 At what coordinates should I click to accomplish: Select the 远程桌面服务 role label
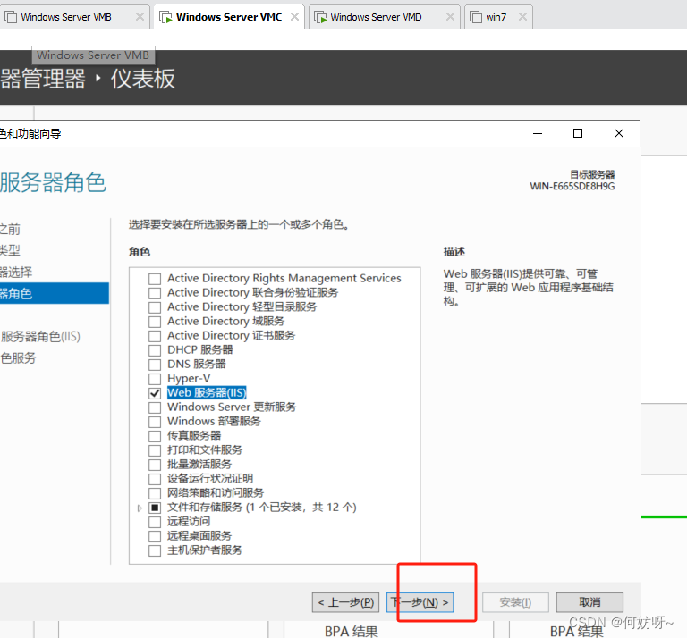pyautogui.click(x=199, y=536)
